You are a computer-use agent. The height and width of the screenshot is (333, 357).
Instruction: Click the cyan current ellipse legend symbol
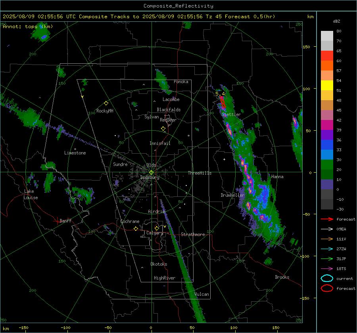pyautogui.click(x=327, y=278)
